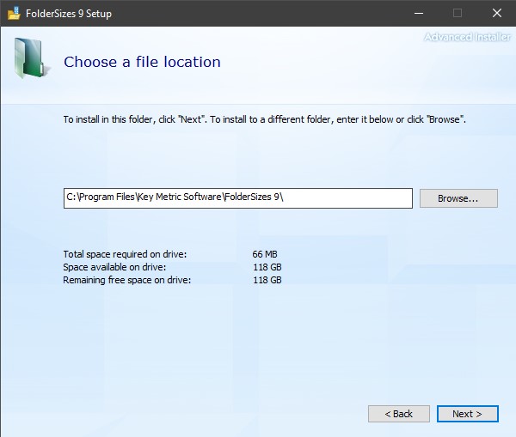Minimize the FolderSizes 9 Setup window

tap(419, 13)
